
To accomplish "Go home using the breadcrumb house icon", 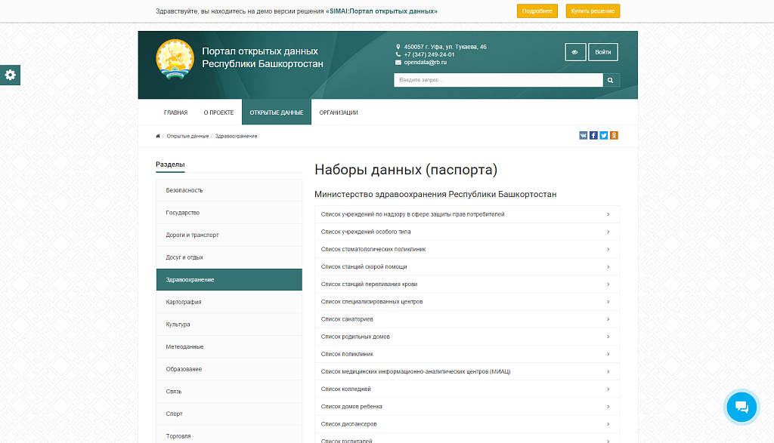I will [x=157, y=136].
